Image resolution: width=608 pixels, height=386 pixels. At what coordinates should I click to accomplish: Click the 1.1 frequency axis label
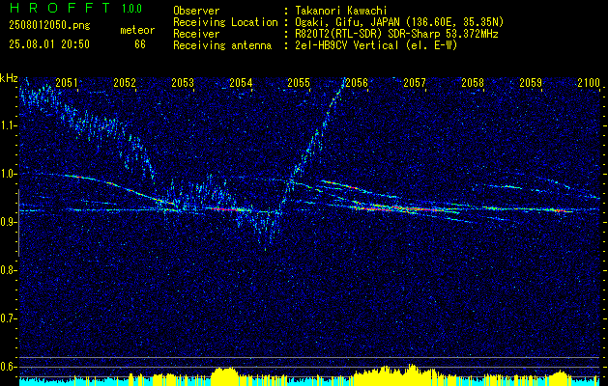(x=9, y=125)
